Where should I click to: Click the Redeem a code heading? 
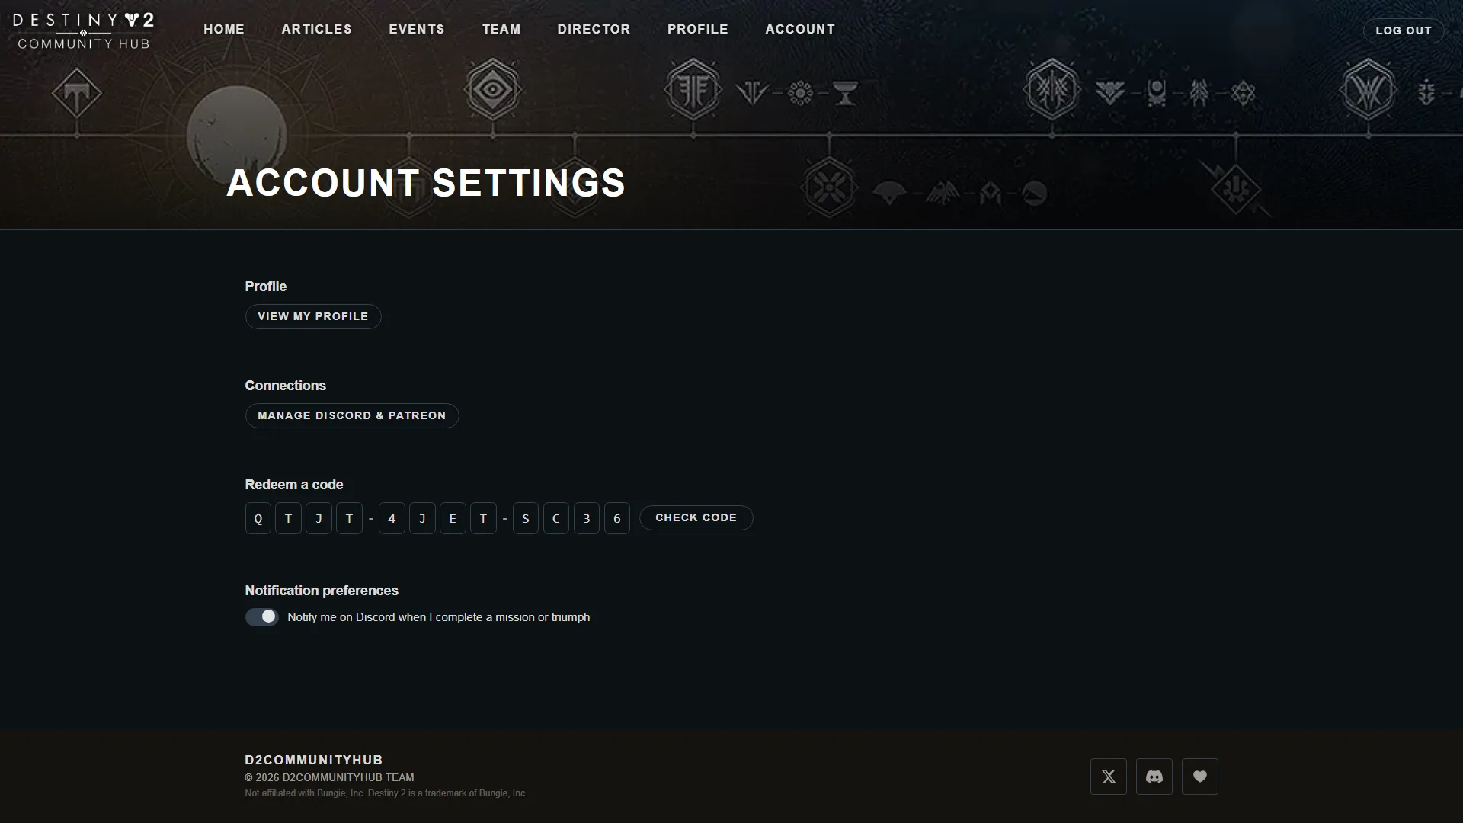294,485
